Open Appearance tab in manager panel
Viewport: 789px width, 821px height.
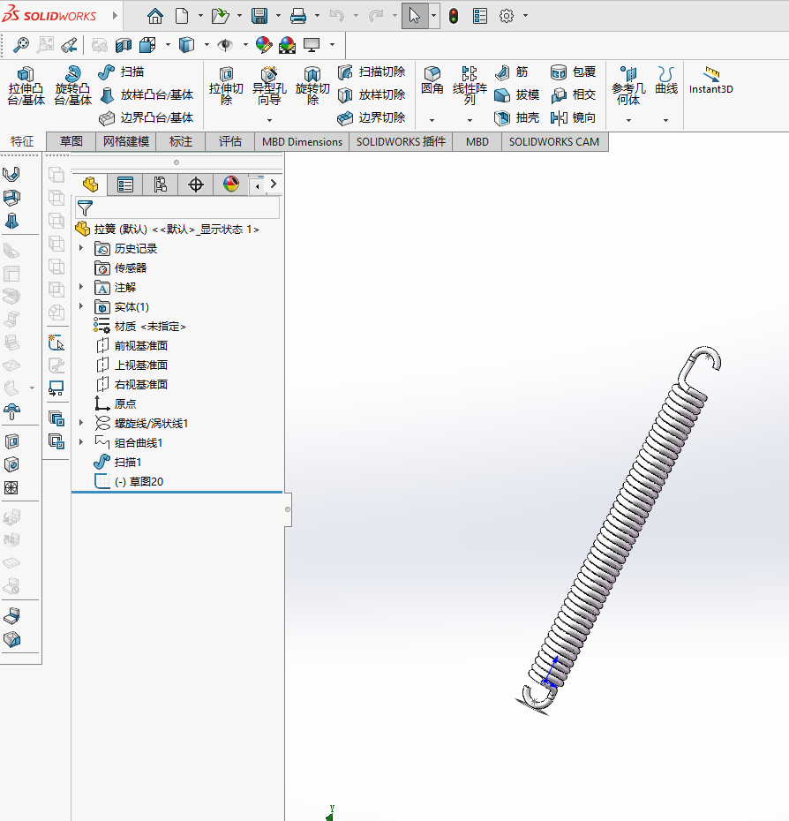[x=231, y=185]
